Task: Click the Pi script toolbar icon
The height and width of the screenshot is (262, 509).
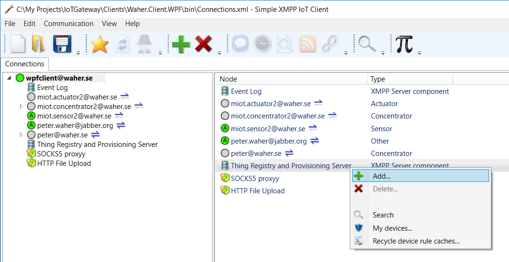Action: [x=404, y=44]
